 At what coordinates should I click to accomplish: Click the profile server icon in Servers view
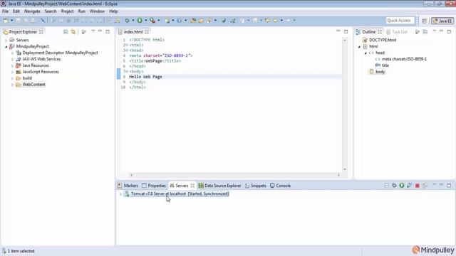[x=409, y=185]
